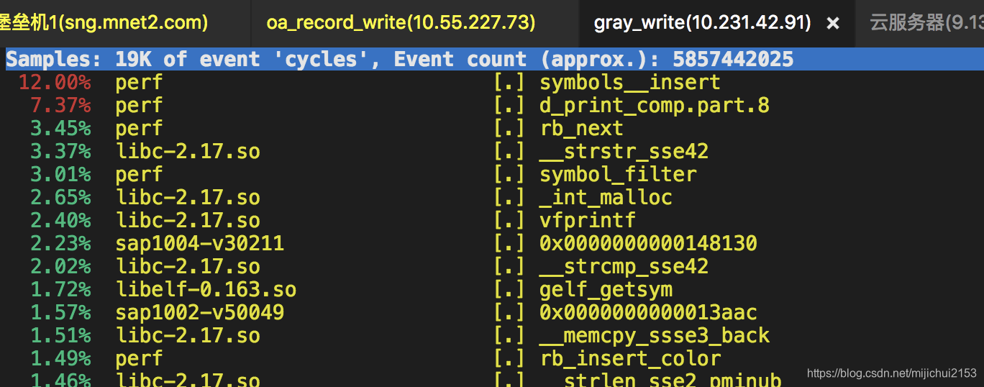Switch to the sng.mnet2.com terminal tab

[126, 23]
